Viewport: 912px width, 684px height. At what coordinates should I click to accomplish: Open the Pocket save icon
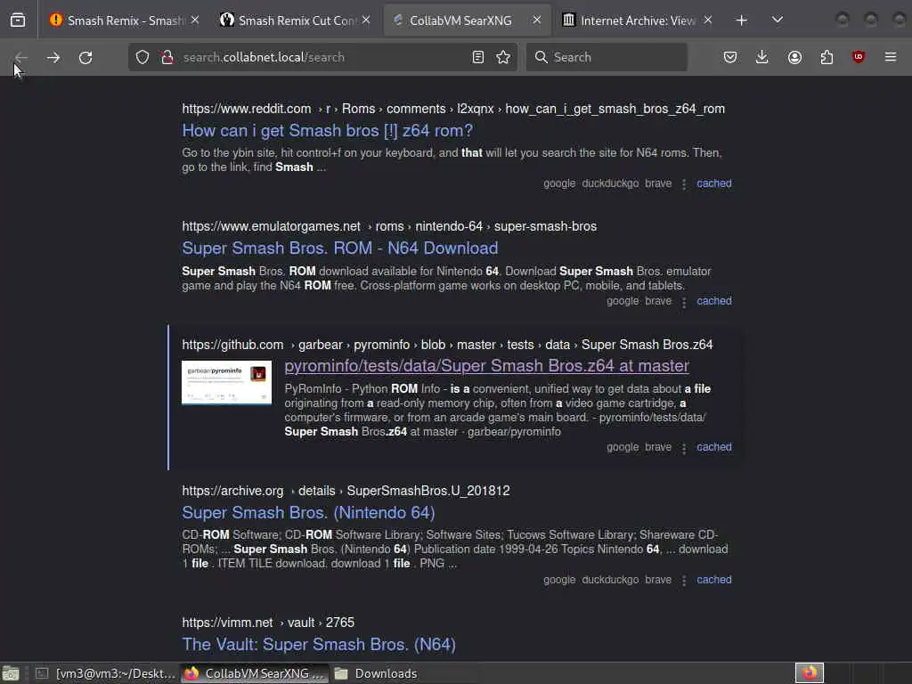[730, 57]
